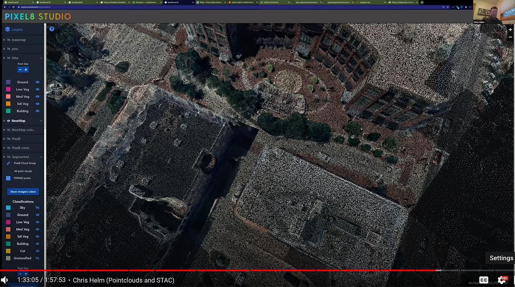Click the Settings tooltip label
Viewport: 515px width, 287px height.
point(501,258)
